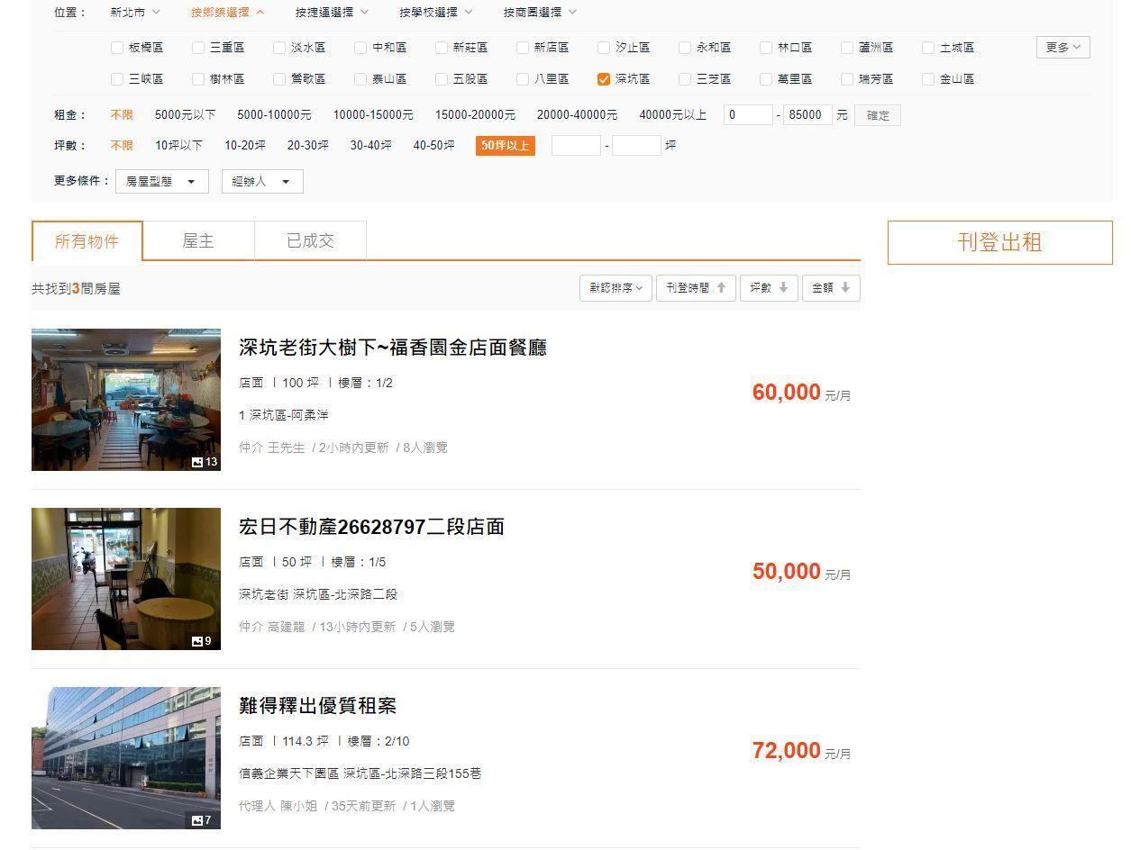
Task: Sort listings by 坪數
Action: [x=769, y=288]
